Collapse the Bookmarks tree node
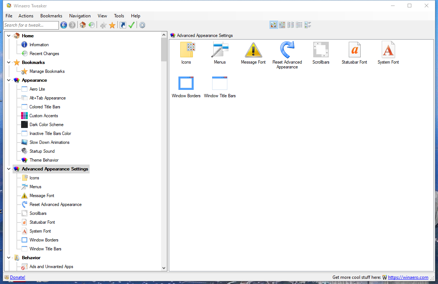 [9, 62]
